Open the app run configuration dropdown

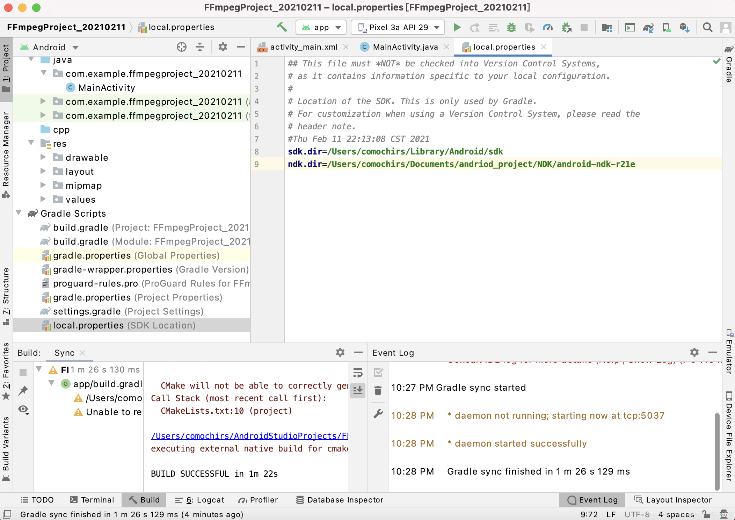pyautogui.click(x=321, y=27)
